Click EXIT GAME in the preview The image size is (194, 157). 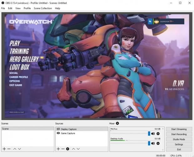(16, 85)
